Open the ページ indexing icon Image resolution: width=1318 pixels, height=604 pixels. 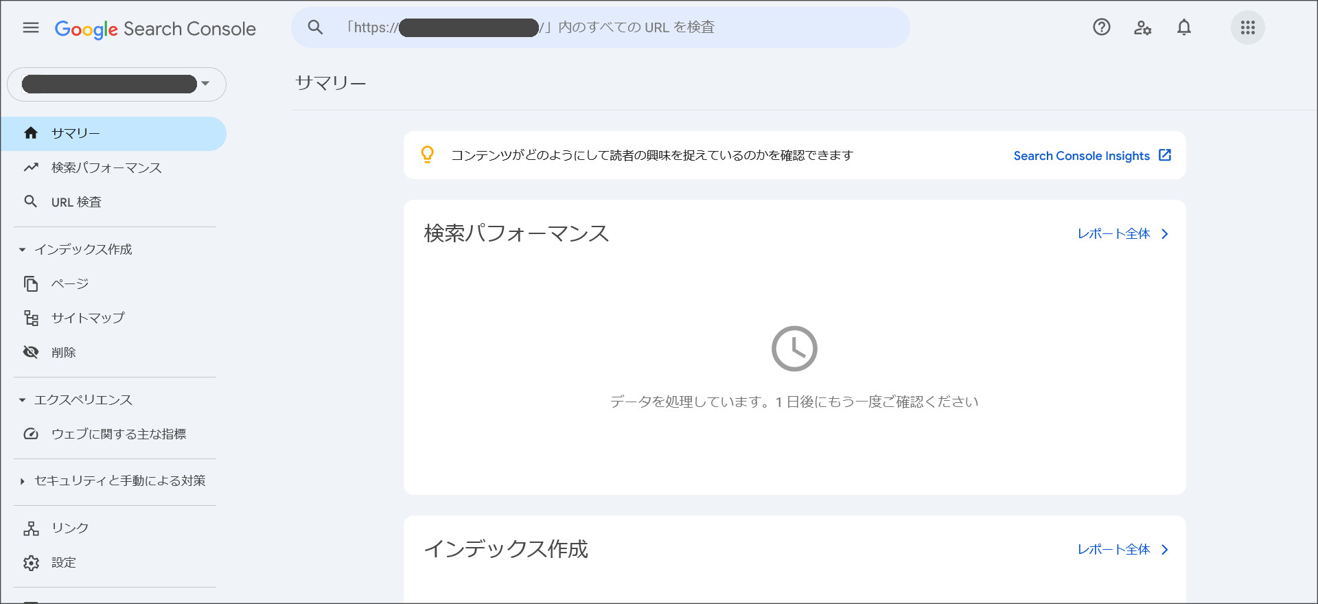pyautogui.click(x=31, y=283)
